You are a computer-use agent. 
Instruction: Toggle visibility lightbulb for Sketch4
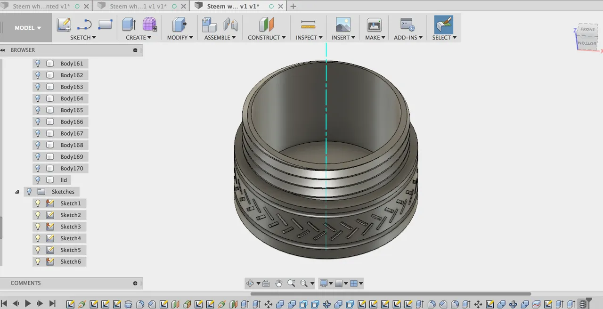38,238
